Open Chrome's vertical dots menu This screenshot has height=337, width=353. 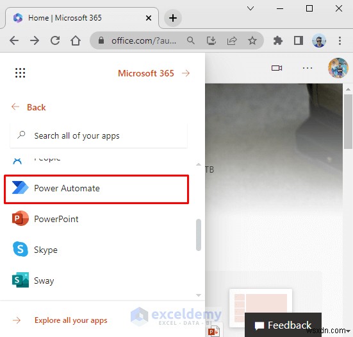point(340,40)
